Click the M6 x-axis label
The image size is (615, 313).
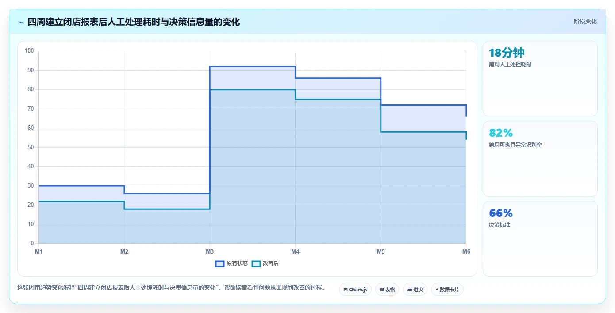point(466,251)
